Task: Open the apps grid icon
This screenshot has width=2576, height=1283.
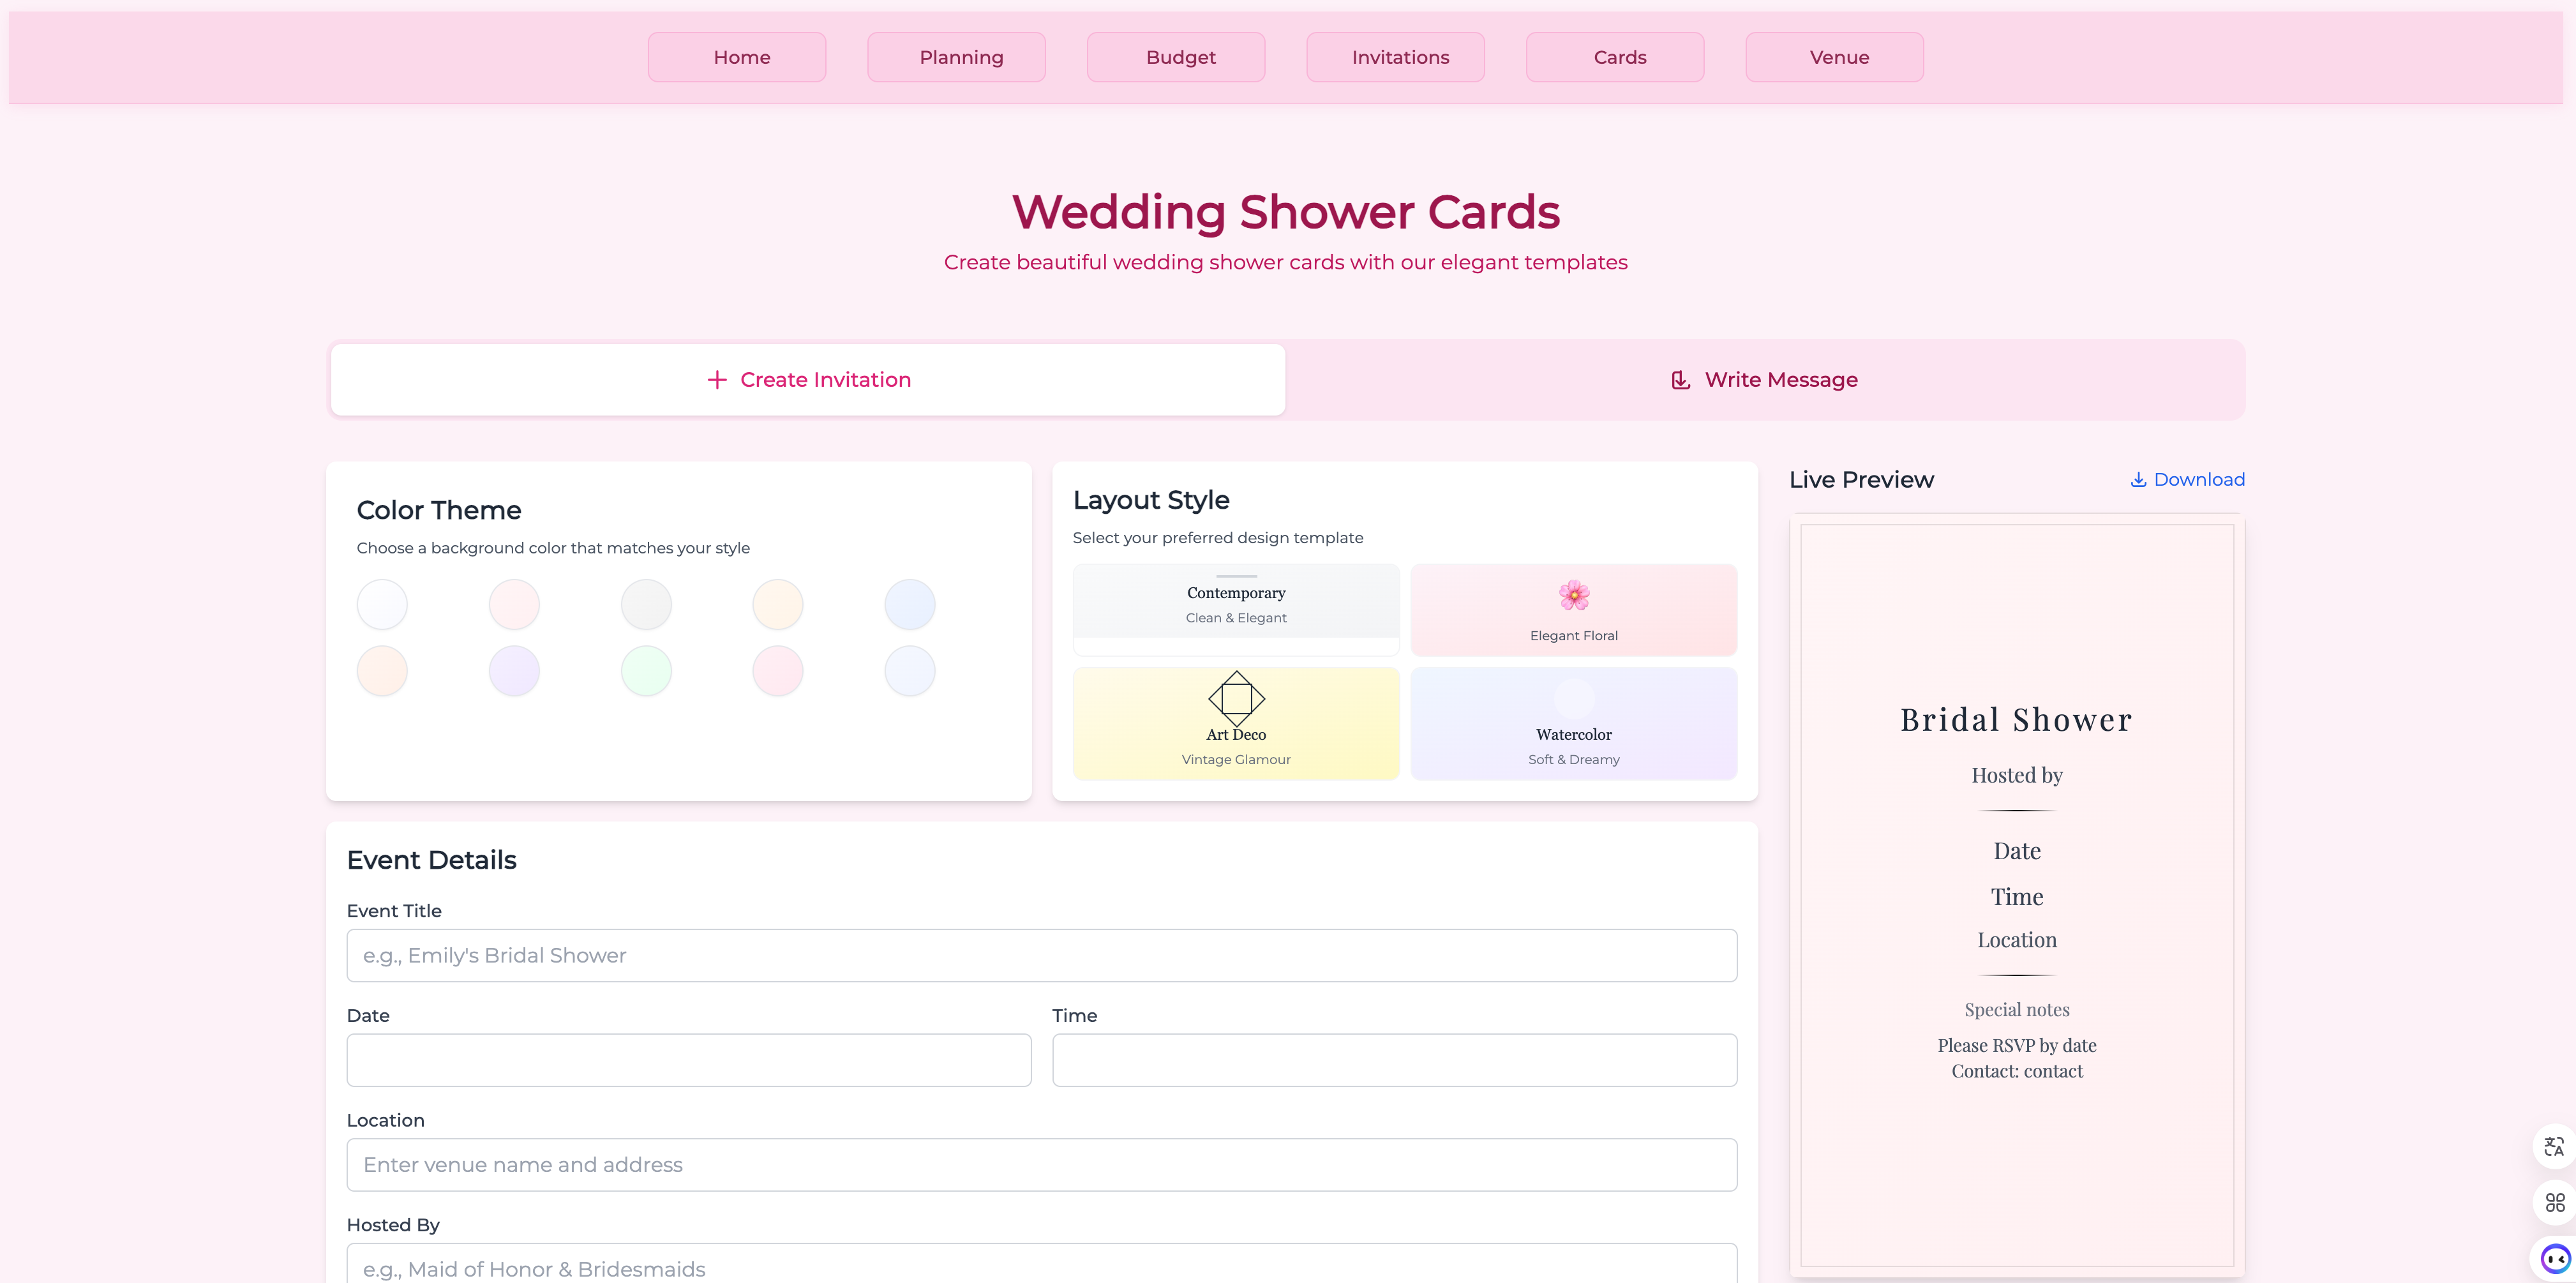Action: tap(2553, 1202)
